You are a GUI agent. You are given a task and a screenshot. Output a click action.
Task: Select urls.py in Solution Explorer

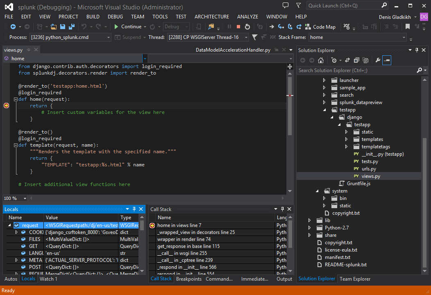pyautogui.click(x=369, y=169)
